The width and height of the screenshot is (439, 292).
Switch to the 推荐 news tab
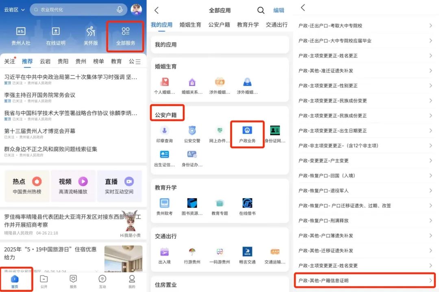point(27,61)
